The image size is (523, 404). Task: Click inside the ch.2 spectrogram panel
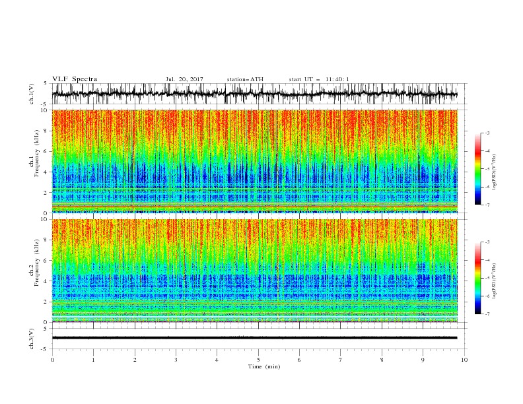click(254, 271)
